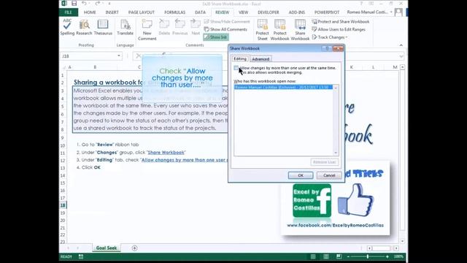This screenshot has width=467, height=263.
Task: Click the user list scrollbar down arrow
Action: [336, 153]
